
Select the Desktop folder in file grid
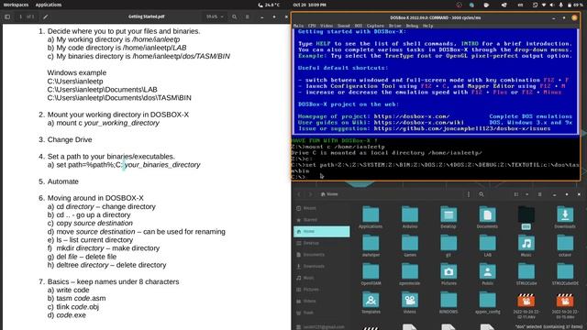[x=449, y=214]
